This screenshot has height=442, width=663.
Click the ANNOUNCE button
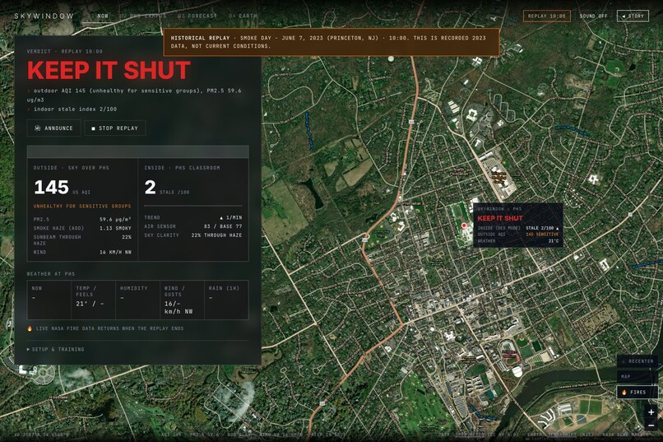point(53,128)
